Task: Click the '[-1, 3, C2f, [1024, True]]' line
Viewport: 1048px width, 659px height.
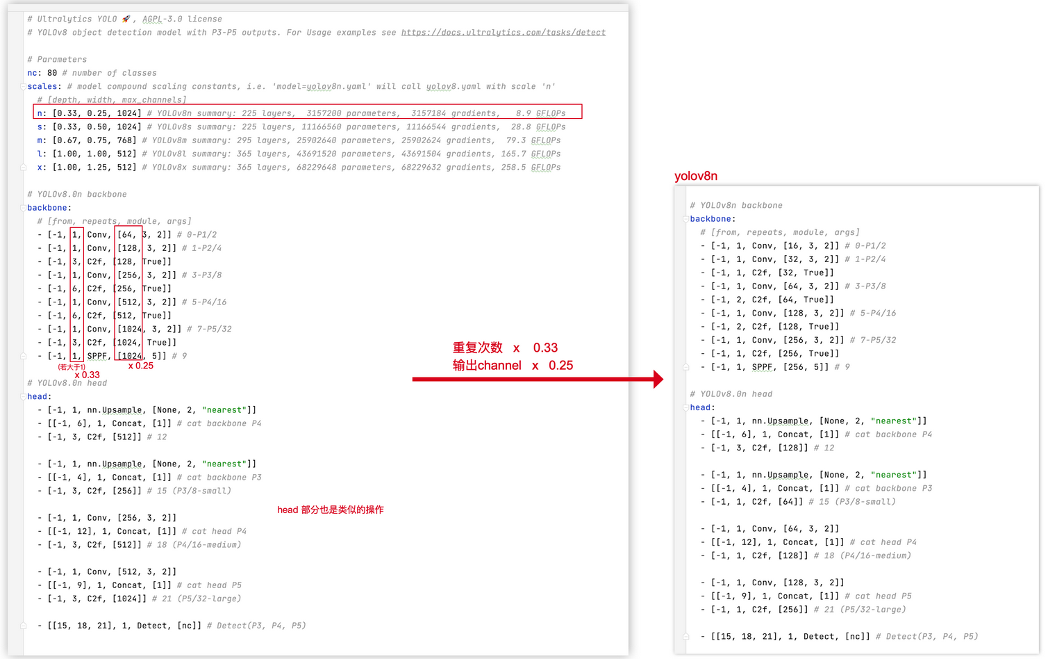Action: pos(107,343)
